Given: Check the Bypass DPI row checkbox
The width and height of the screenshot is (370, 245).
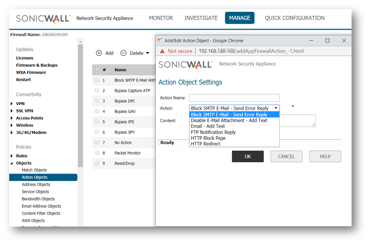Looking at the screenshot, I should (97, 101).
